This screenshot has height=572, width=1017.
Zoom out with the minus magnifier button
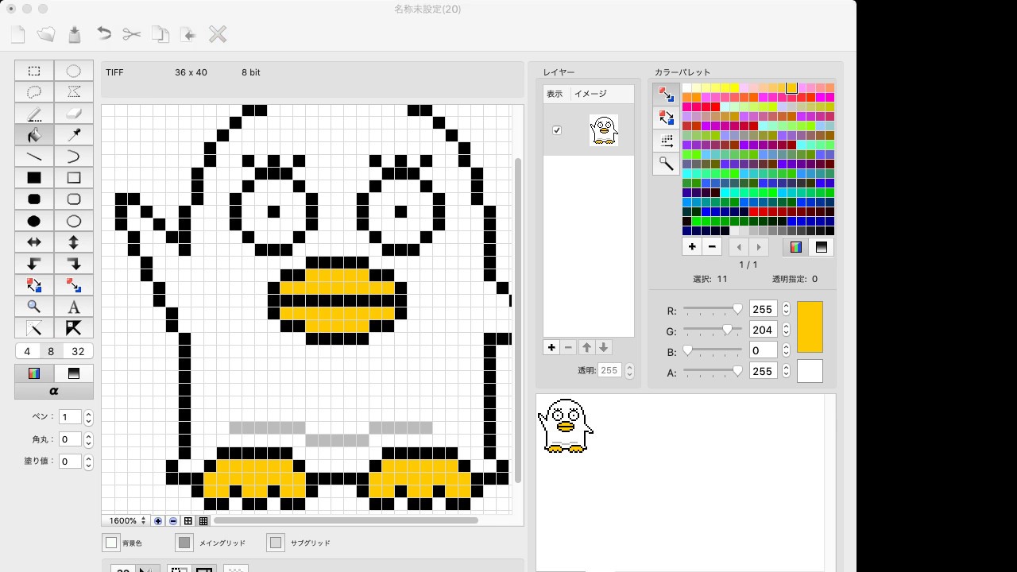coord(173,521)
